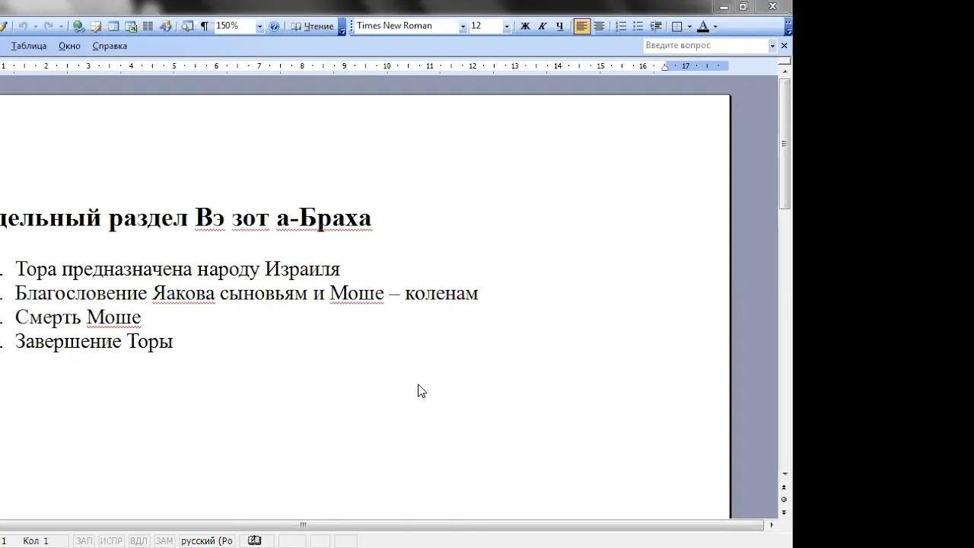Image resolution: width=974 pixels, height=548 pixels.
Task: Click the 'Кол 1' status bar field
Action: [x=36, y=541]
